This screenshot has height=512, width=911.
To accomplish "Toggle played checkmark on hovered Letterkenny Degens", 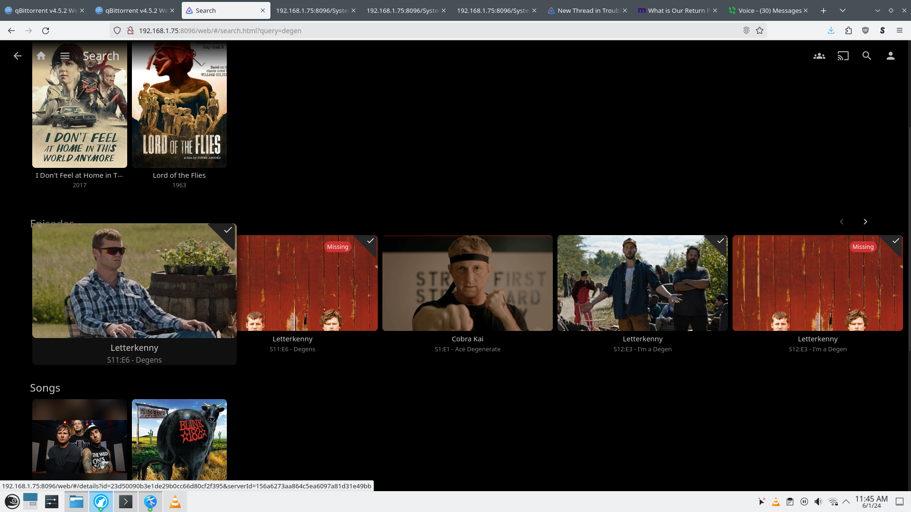I will coord(228,230).
